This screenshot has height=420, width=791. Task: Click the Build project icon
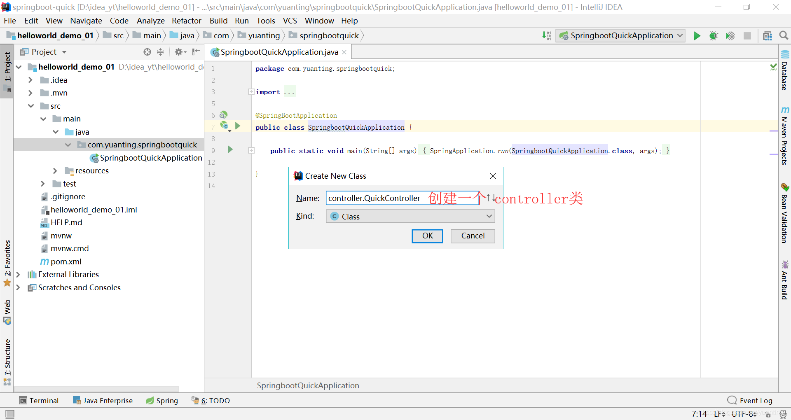pos(546,36)
